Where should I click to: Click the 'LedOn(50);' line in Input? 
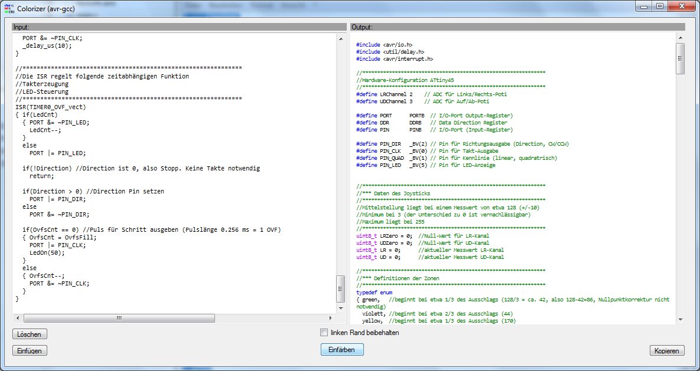pos(47,253)
